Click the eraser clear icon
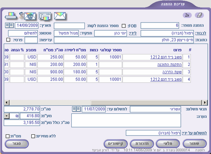This screenshot has height=154, width=211. coord(199,15)
